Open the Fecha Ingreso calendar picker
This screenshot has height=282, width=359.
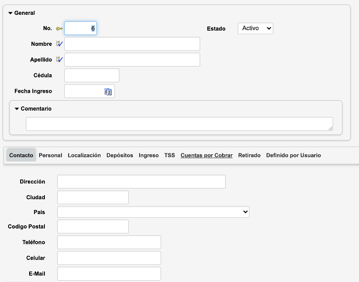coord(108,91)
